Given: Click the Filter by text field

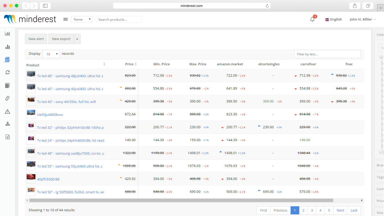Looking at the screenshot, I should (x=327, y=54).
